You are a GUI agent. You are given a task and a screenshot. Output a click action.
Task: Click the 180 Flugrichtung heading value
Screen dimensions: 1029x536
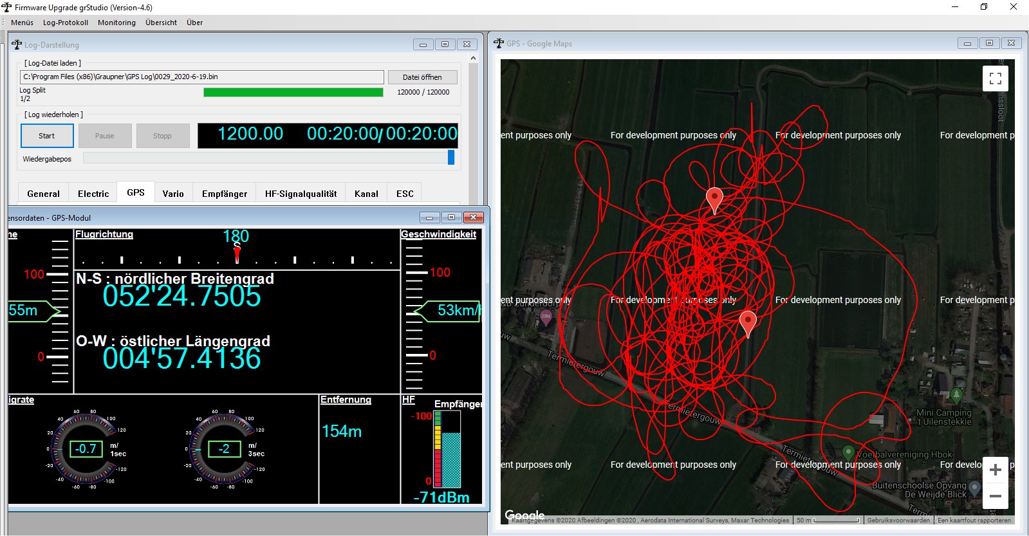point(236,236)
